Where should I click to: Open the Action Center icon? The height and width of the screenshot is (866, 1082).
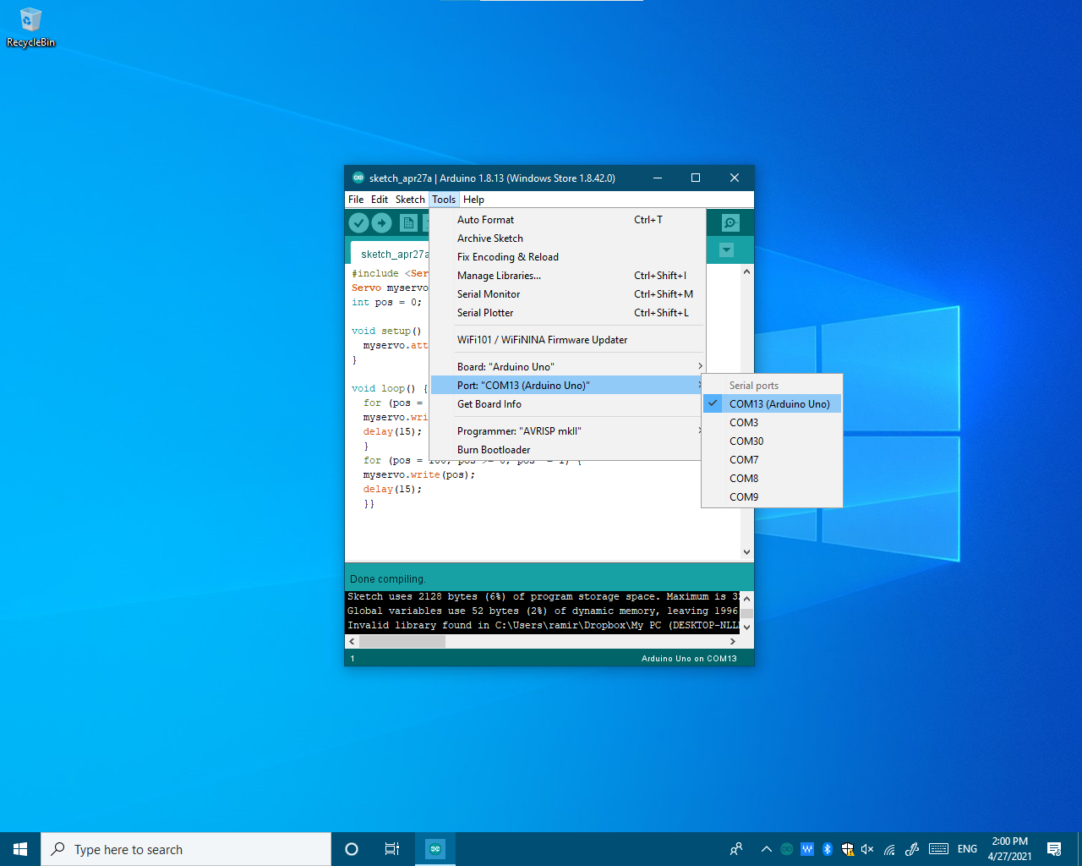coord(1054,849)
